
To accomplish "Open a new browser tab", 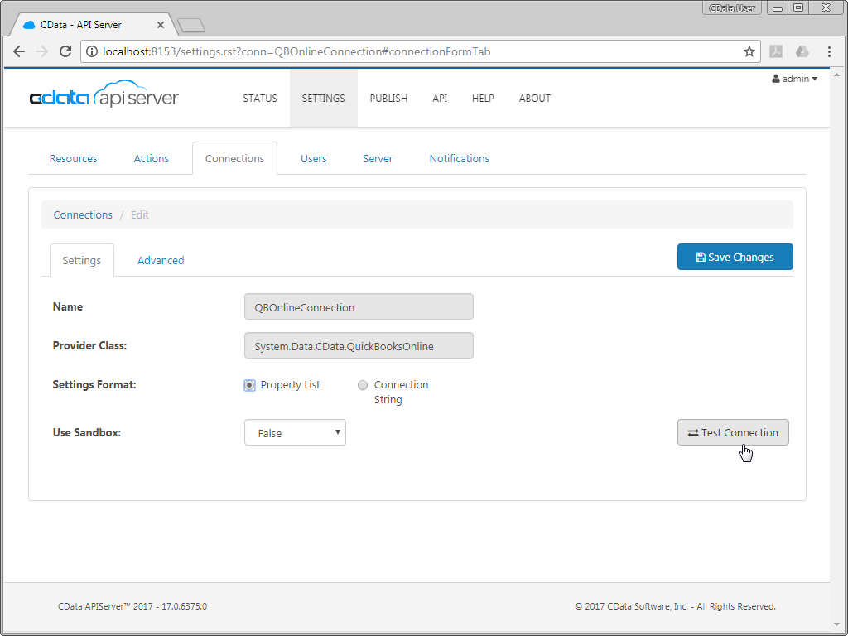I will tap(191, 26).
